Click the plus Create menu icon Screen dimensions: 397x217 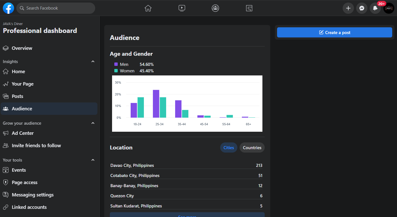[348, 8]
